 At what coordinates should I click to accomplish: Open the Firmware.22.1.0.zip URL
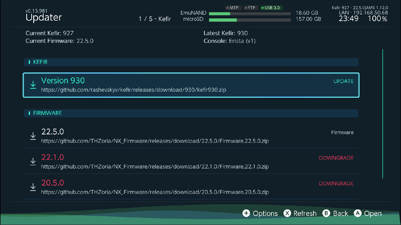tap(155, 167)
